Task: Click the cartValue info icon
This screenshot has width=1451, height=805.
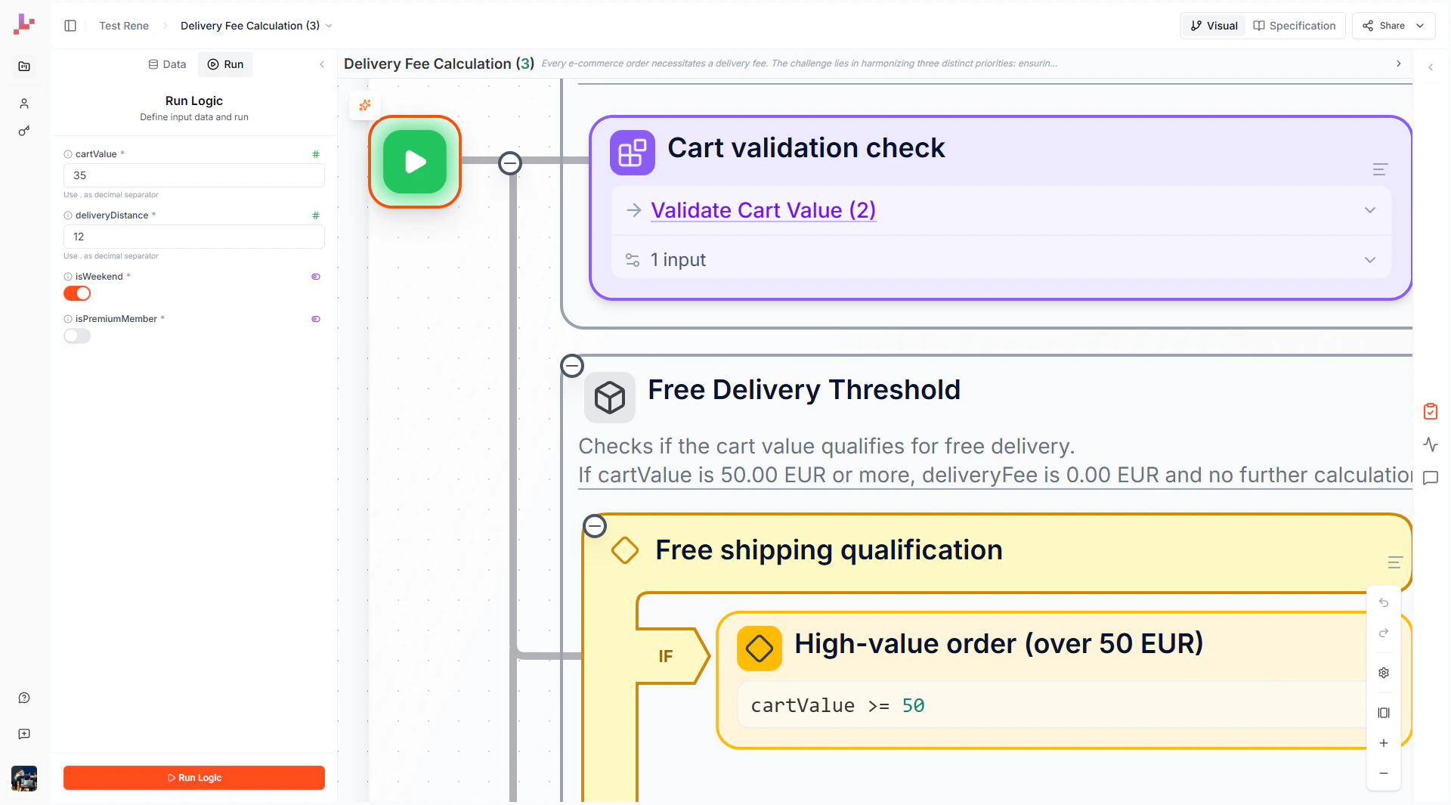Action: [68, 154]
